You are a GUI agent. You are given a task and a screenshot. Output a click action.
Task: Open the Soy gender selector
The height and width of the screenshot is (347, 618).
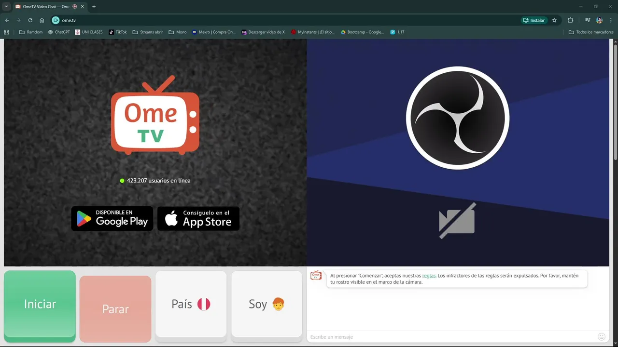pyautogui.click(x=267, y=304)
